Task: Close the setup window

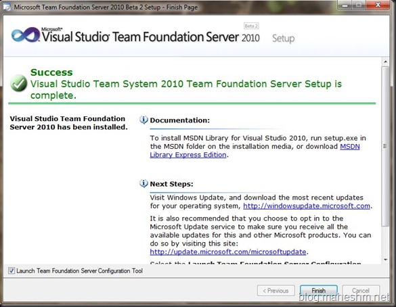Action: [378, 5]
